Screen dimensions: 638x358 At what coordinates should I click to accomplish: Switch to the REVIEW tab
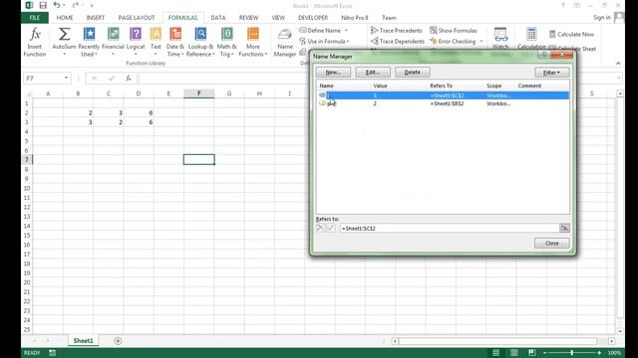pyautogui.click(x=248, y=18)
